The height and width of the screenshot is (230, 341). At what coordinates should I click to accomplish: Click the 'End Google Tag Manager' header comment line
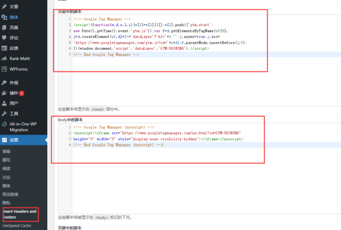coord(106,55)
